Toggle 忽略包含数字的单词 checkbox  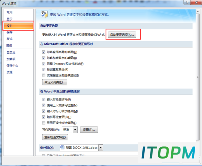[x=43, y=58]
